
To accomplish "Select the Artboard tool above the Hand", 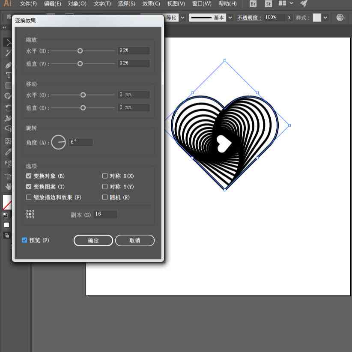I will click(8, 176).
